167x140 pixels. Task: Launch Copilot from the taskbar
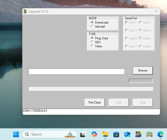94,134
